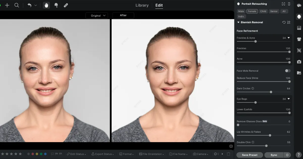Click the Dark Circles info icon
This screenshot has height=159, width=303.
(x=253, y=89)
